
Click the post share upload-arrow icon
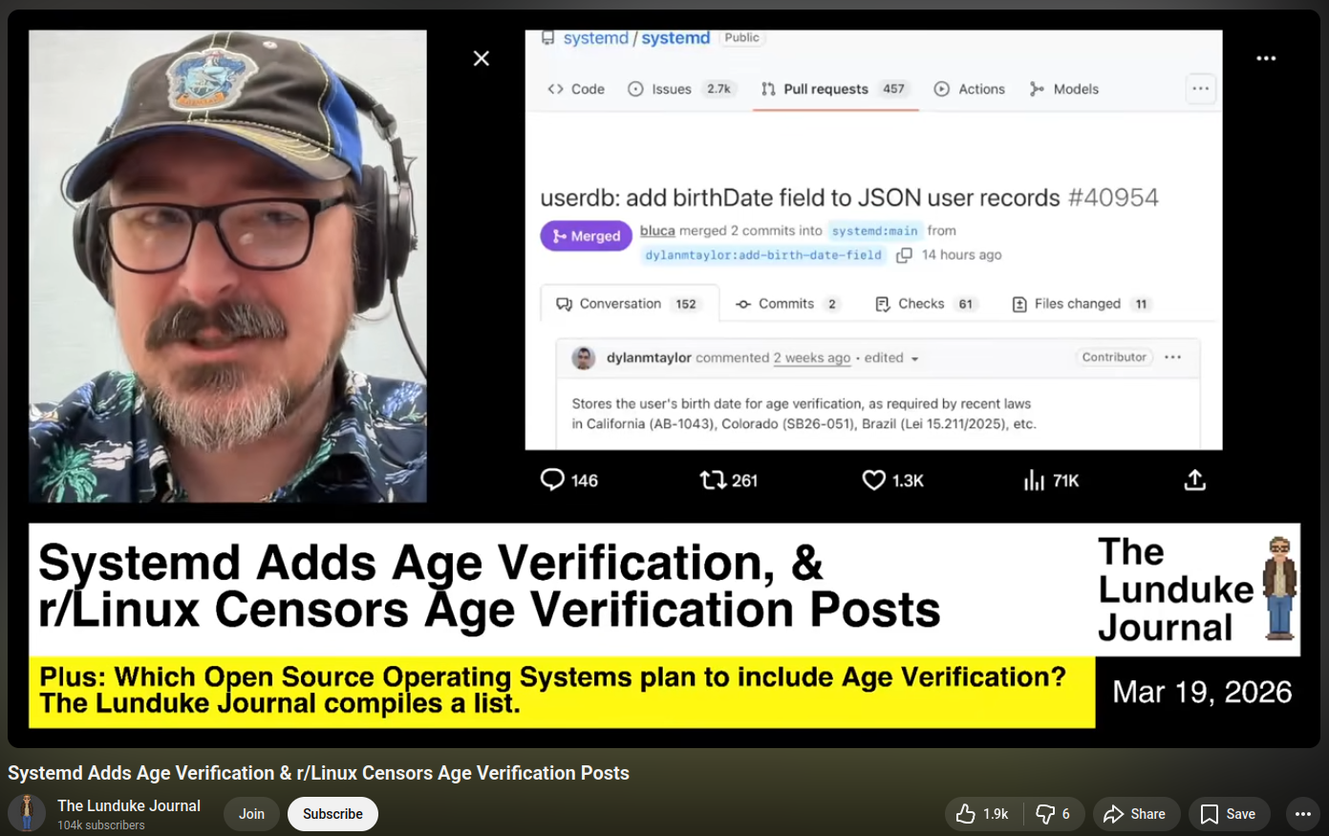[1194, 480]
